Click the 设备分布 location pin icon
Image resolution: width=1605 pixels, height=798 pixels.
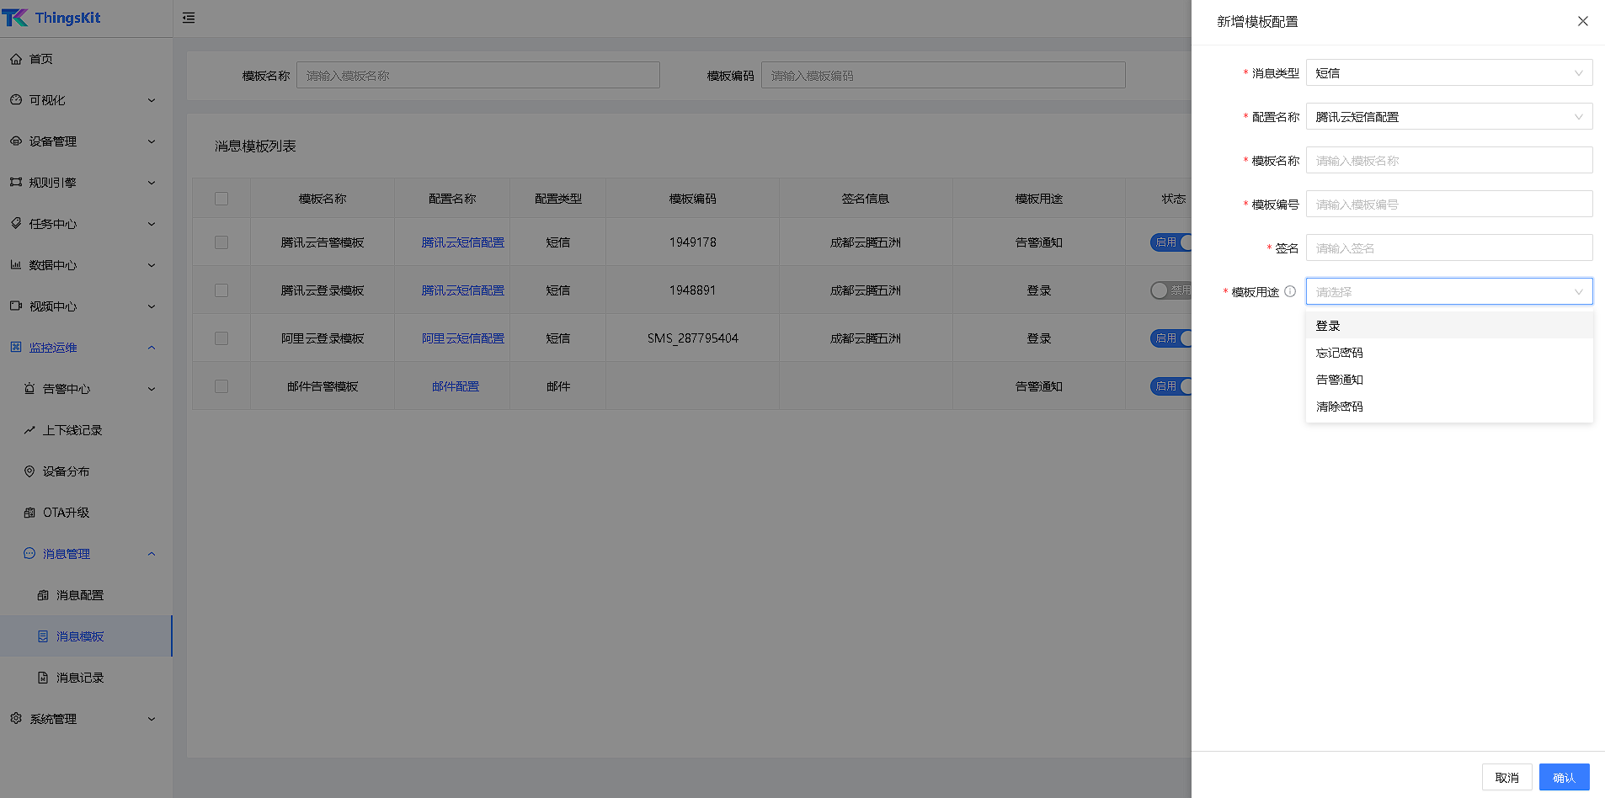click(x=29, y=471)
